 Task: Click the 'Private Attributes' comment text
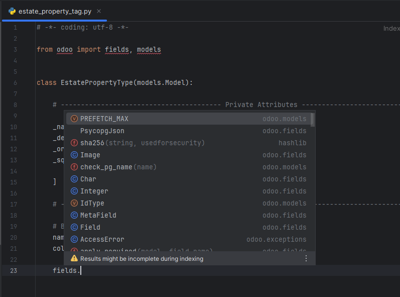[261, 105]
